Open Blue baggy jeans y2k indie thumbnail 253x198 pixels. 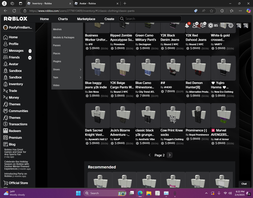coord(98,68)
